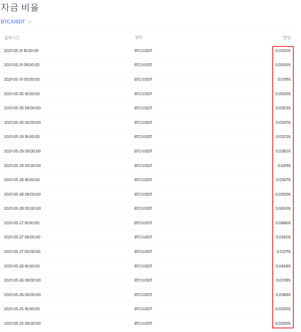The image size is (301, 332).
Task: Click the -0.0355% funding rate value
Action: (x=282, y=50)
